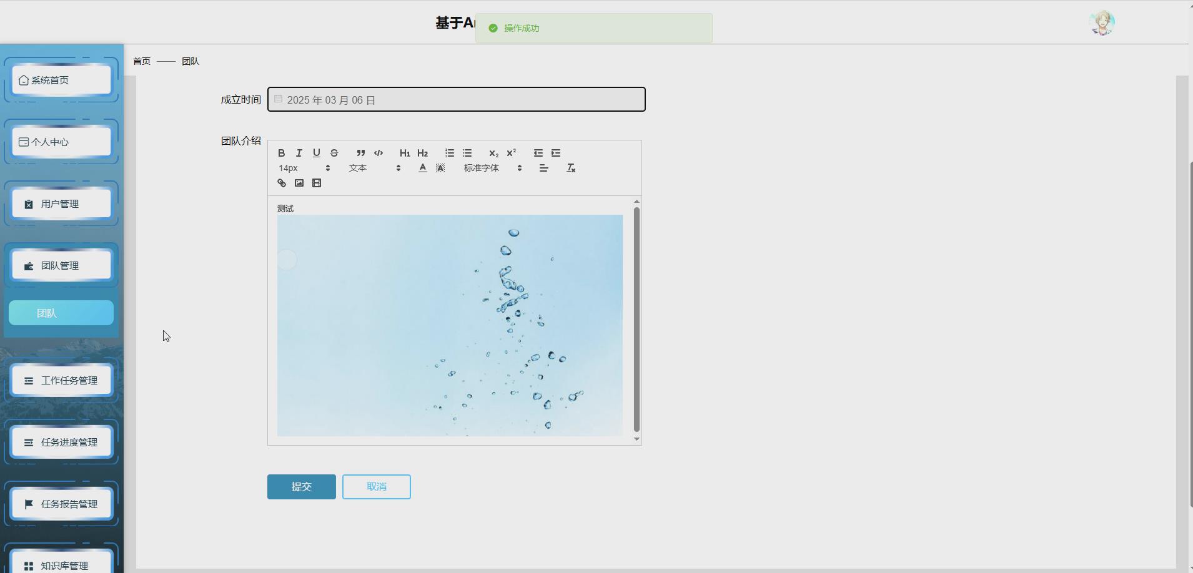Click the editor scrollbar down arrow
This screenshot has width=1193, height=573.
636,439
